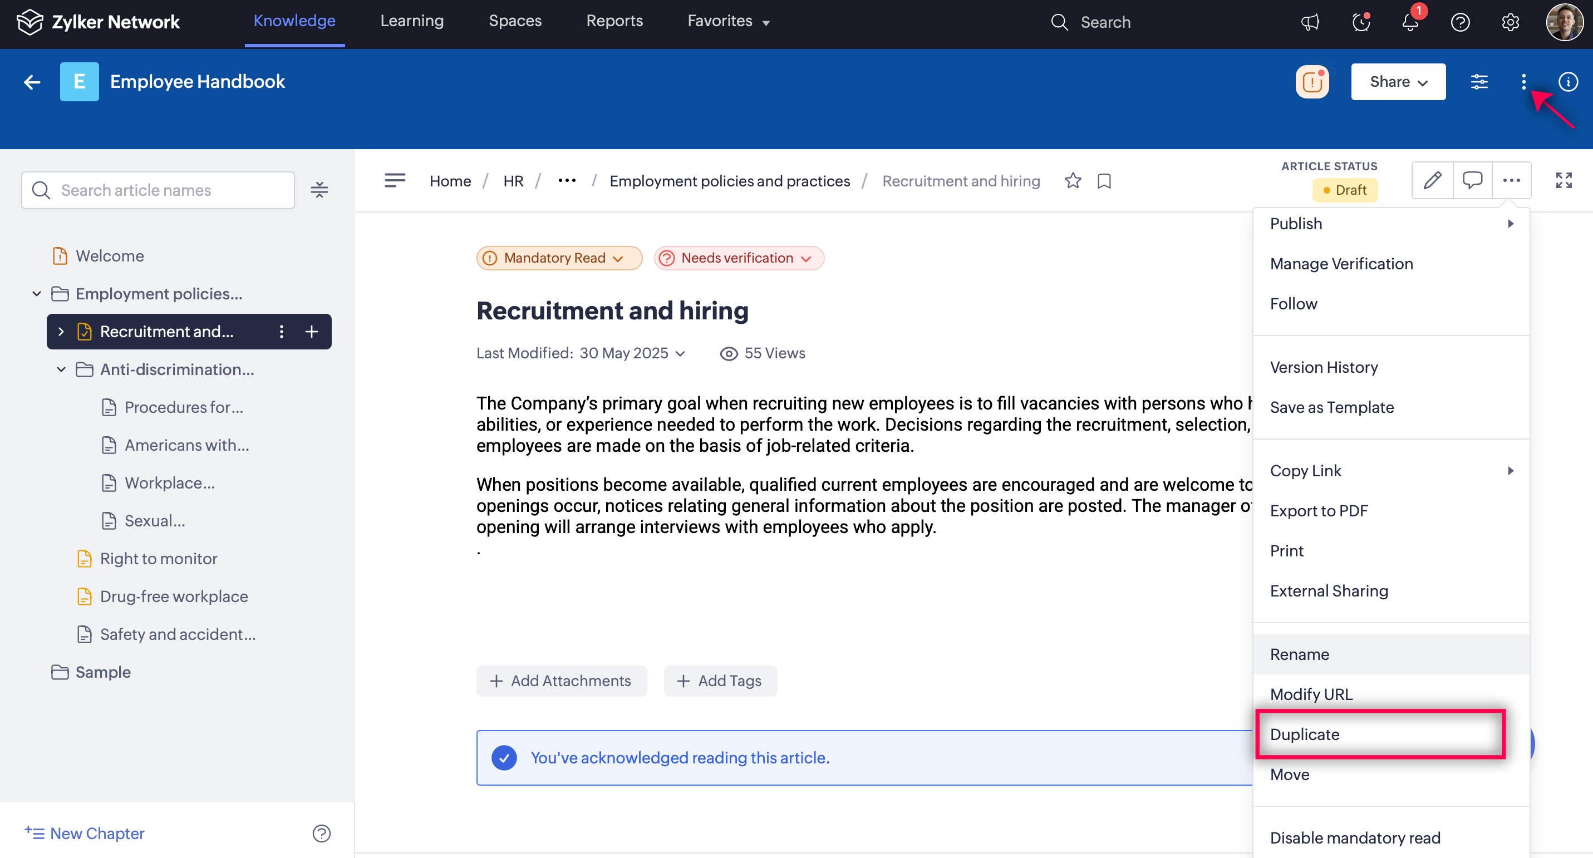Image resolution: width=1593 pixels, height=858 pixels.
Task: Collapse the Anti-discrimination folder
Action: click(x=61, y=369)
